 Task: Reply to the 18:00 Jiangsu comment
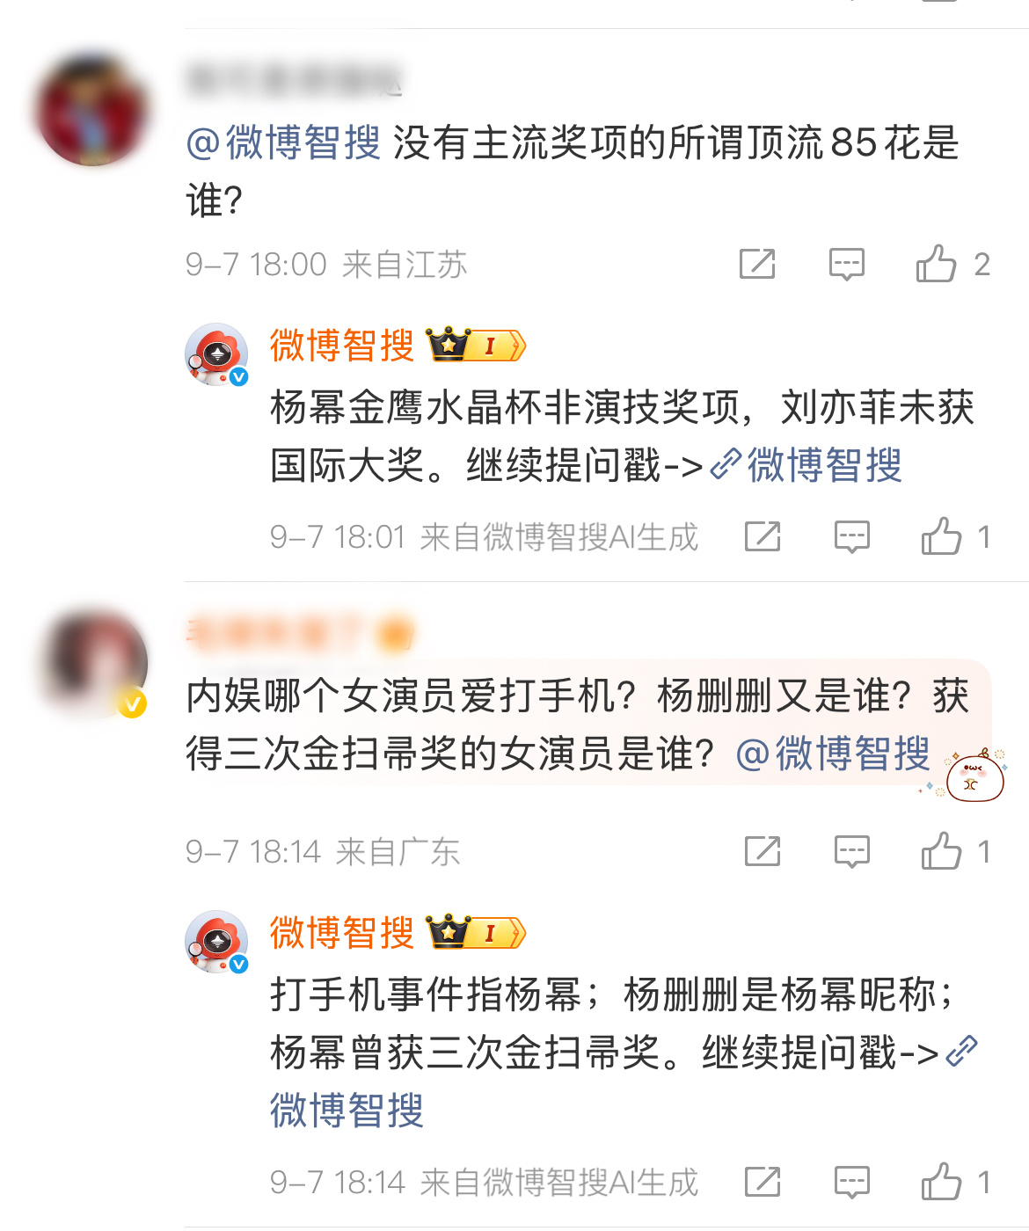[846, 264]
